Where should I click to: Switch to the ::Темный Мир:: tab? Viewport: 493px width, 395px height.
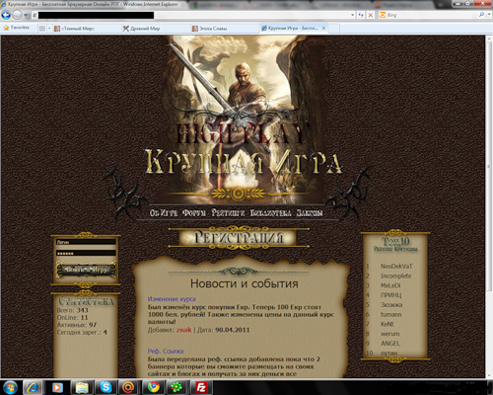(x=85, y=29)
